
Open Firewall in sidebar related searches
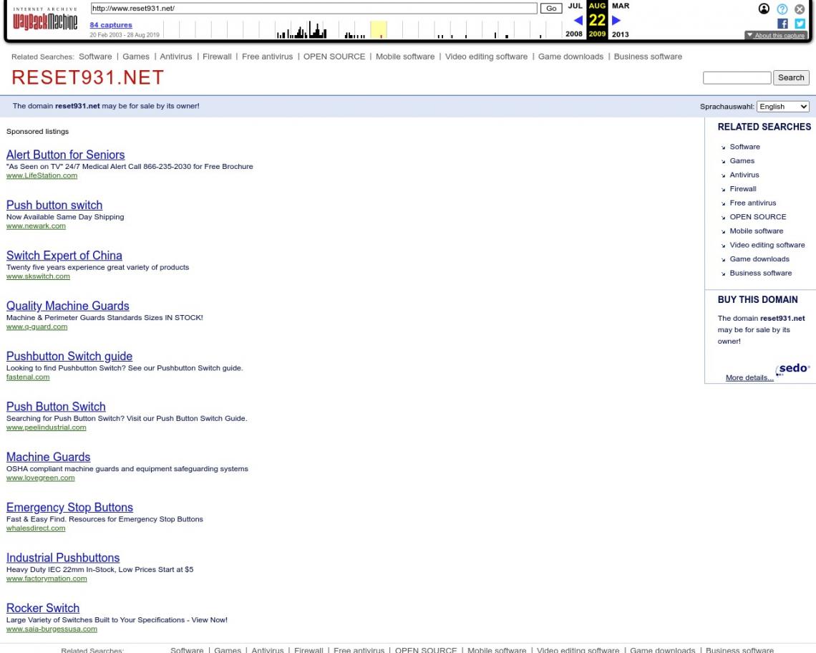[743, 189]
